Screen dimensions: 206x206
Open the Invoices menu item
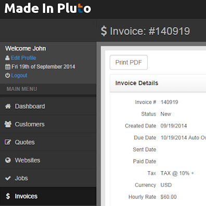tap(48, 196)
